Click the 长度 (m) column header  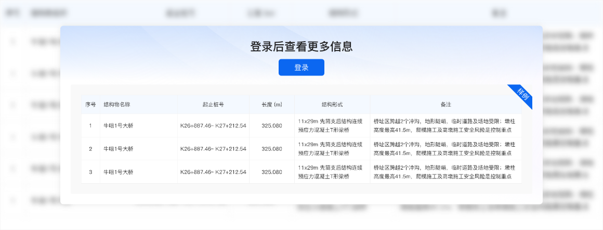coord(272,105)
